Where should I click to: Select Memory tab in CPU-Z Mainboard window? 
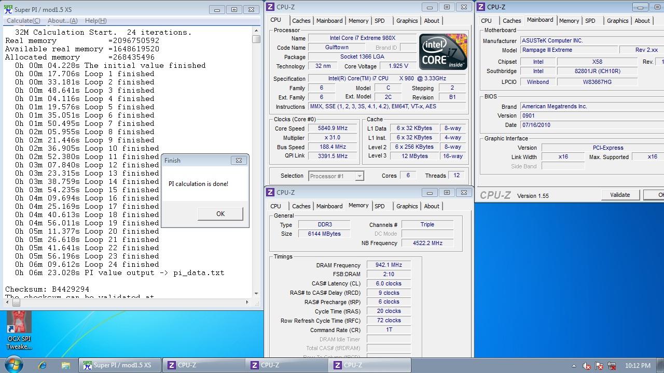click(x=569, y=21)
